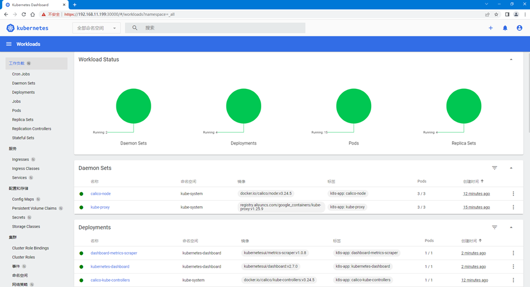The width and height of the screenshot is (530, 287).
Task: Open the kube-proxy daemon set link
Action: 100,207
